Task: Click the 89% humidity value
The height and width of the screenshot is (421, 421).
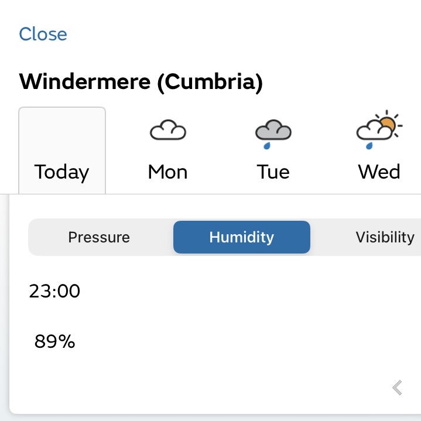Action: (x=54, y=341)
